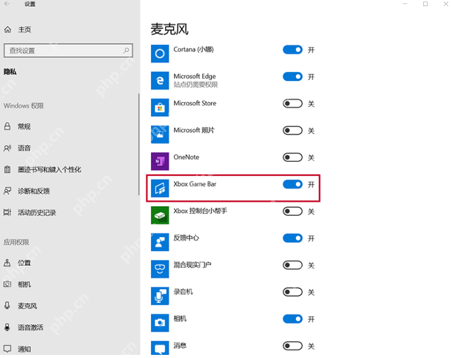This screenshot has width=452, height=358.
Task: Click the 相机 app icon in list
Action: (160, 323)
